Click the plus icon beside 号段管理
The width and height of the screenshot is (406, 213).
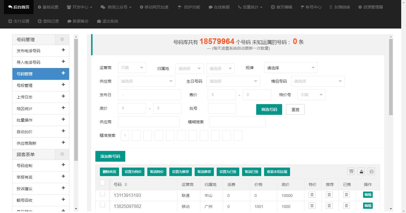[x=63, y=85]
